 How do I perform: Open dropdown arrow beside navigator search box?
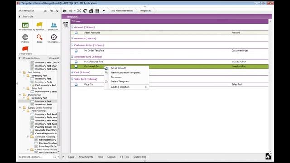58,157
